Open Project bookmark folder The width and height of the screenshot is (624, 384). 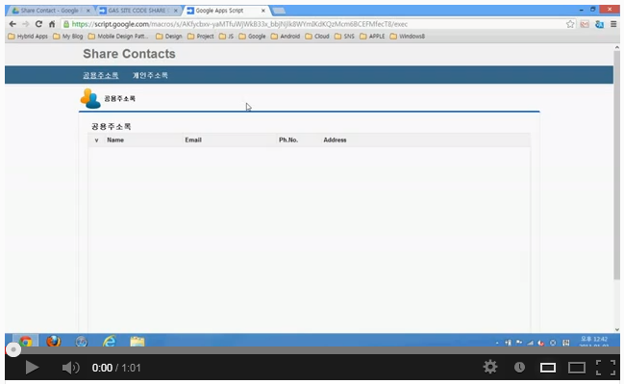[201, 37]
